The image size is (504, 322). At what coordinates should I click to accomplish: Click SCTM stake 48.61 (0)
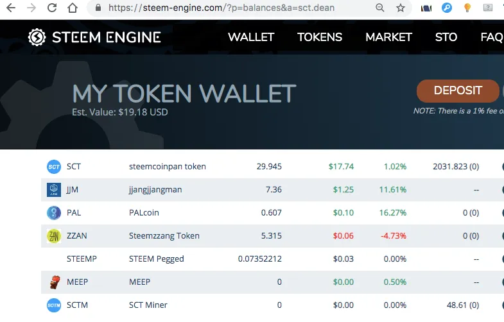tap(463, 305)
